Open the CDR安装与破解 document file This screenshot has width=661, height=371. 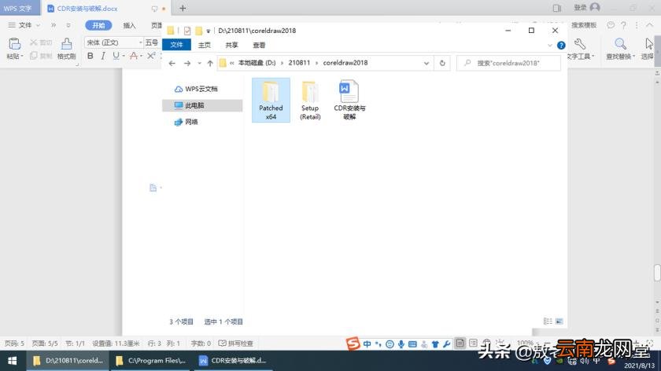pos(349,101)
